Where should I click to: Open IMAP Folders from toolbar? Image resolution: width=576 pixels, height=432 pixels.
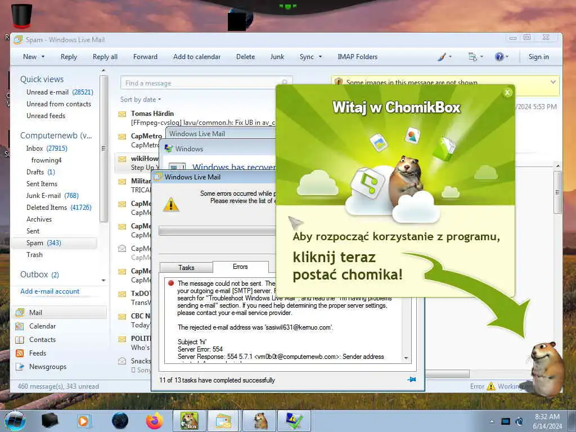point(357,57)
